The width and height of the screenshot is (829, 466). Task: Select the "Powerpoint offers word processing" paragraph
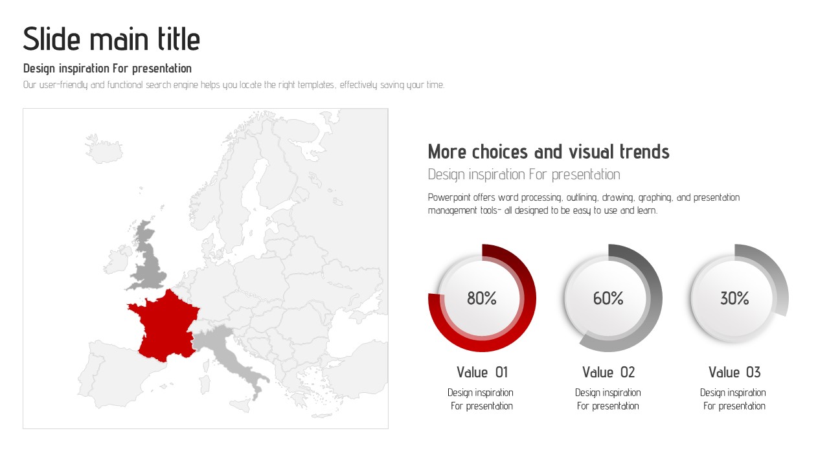[x=584, y=204]
